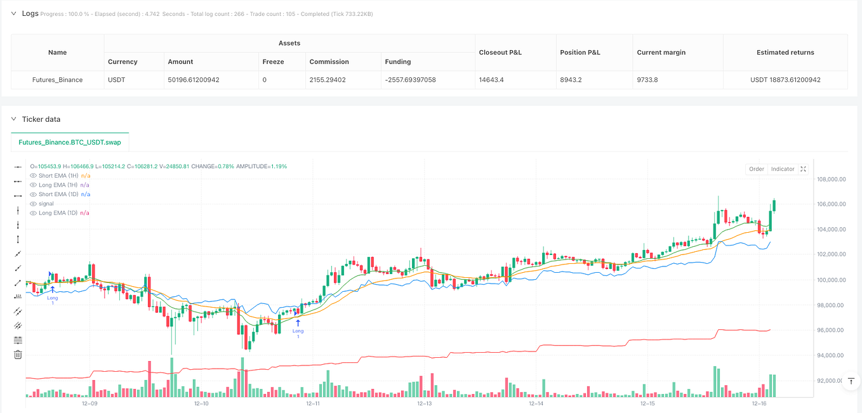Select the price line annotation tool

coord(18,296)
